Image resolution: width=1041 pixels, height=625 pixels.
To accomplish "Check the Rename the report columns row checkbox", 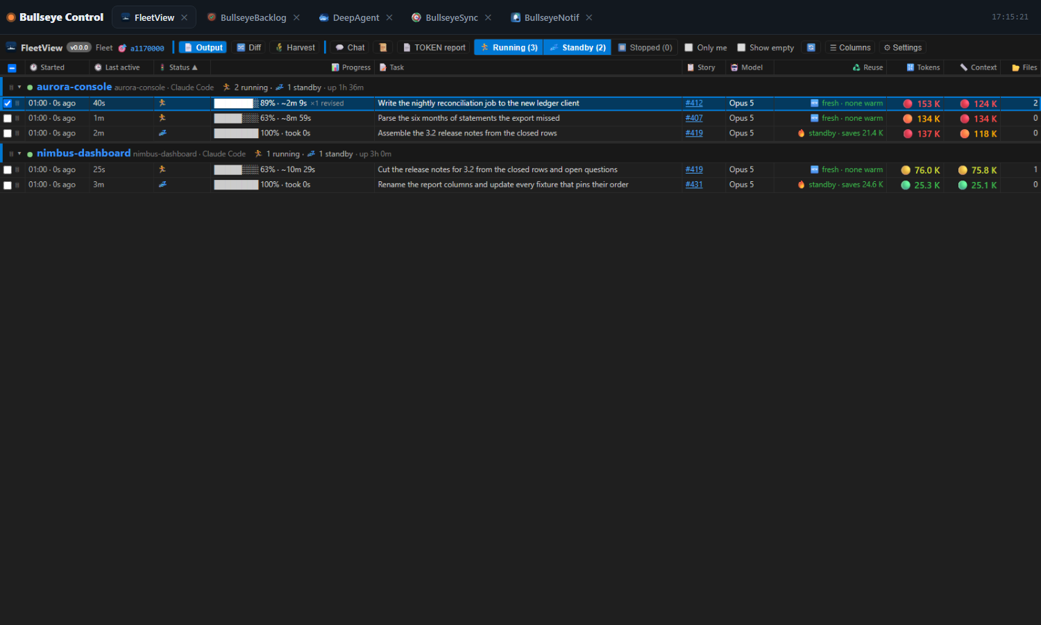I will 8,185.
